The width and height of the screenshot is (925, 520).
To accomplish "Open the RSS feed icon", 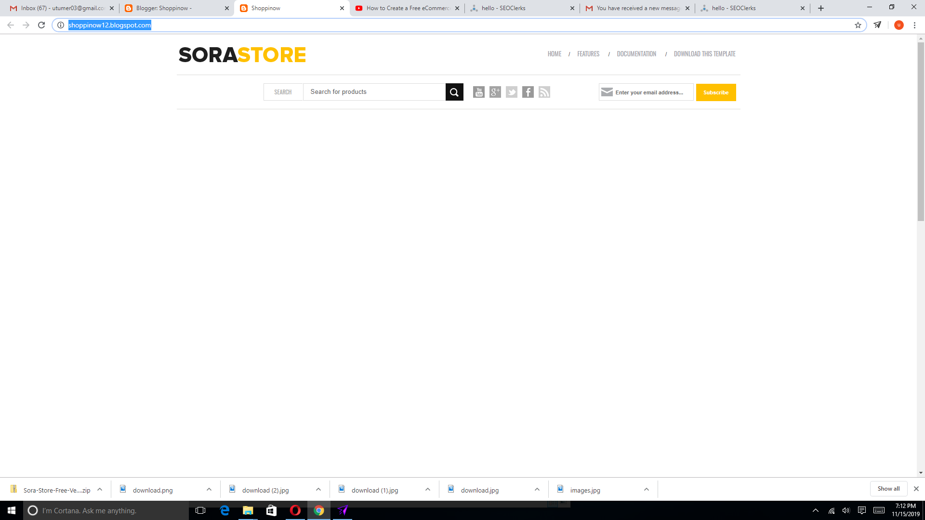I will point(544,92).
